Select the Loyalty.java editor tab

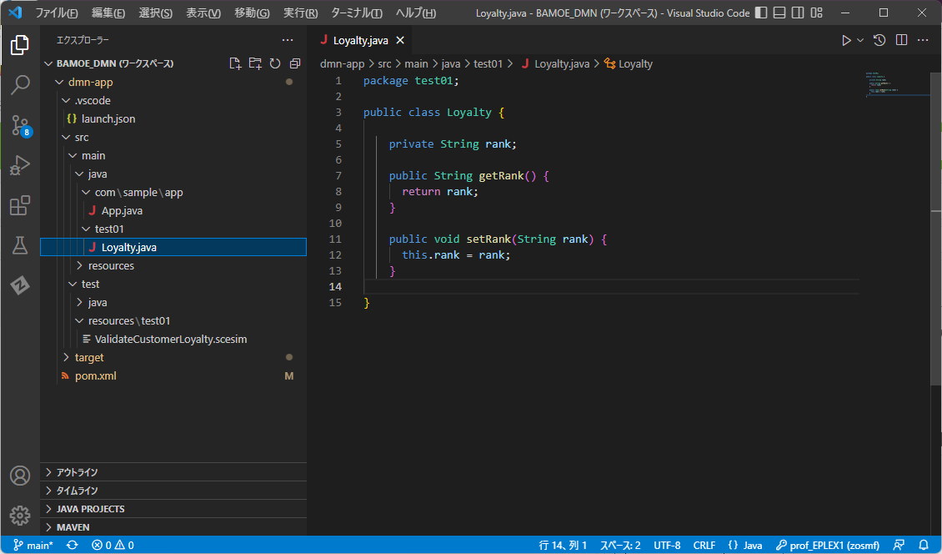pos(359,40)
